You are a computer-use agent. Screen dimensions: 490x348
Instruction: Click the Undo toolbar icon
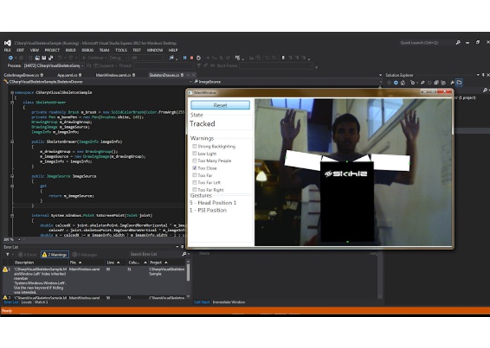click(x=59, y=58)
